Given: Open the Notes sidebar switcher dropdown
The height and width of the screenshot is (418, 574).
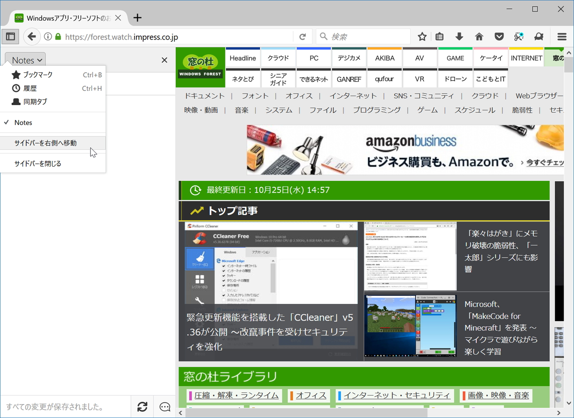Looking at the screenshot, I should point(25,60).
